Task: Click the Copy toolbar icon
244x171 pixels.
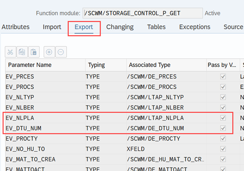Action: [22, 52]
